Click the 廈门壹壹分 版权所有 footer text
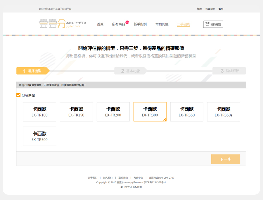This screenshot has height=200, width=263. pos(131,187)
